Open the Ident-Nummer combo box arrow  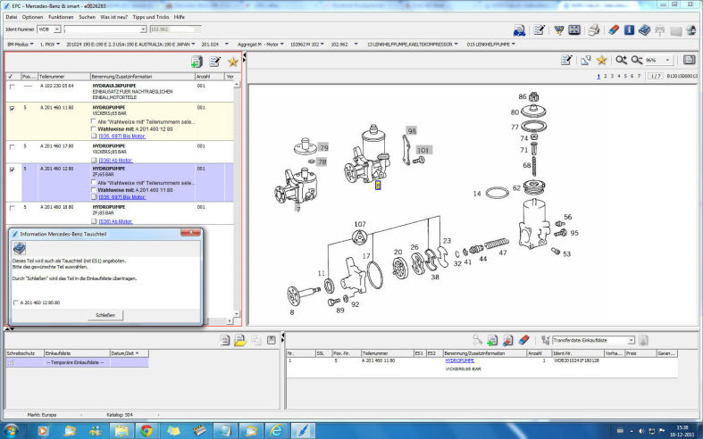tap(143, 29)
